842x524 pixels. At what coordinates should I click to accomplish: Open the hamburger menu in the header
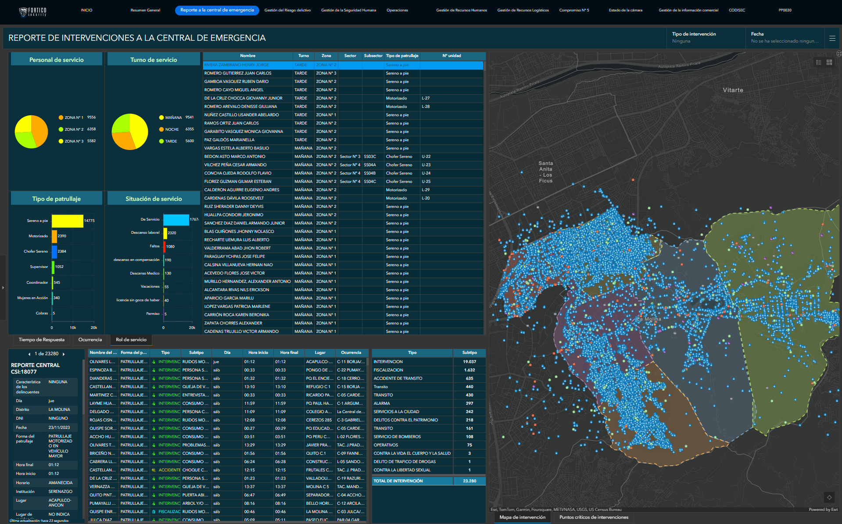pyautogui.click(x=832, y=38)
